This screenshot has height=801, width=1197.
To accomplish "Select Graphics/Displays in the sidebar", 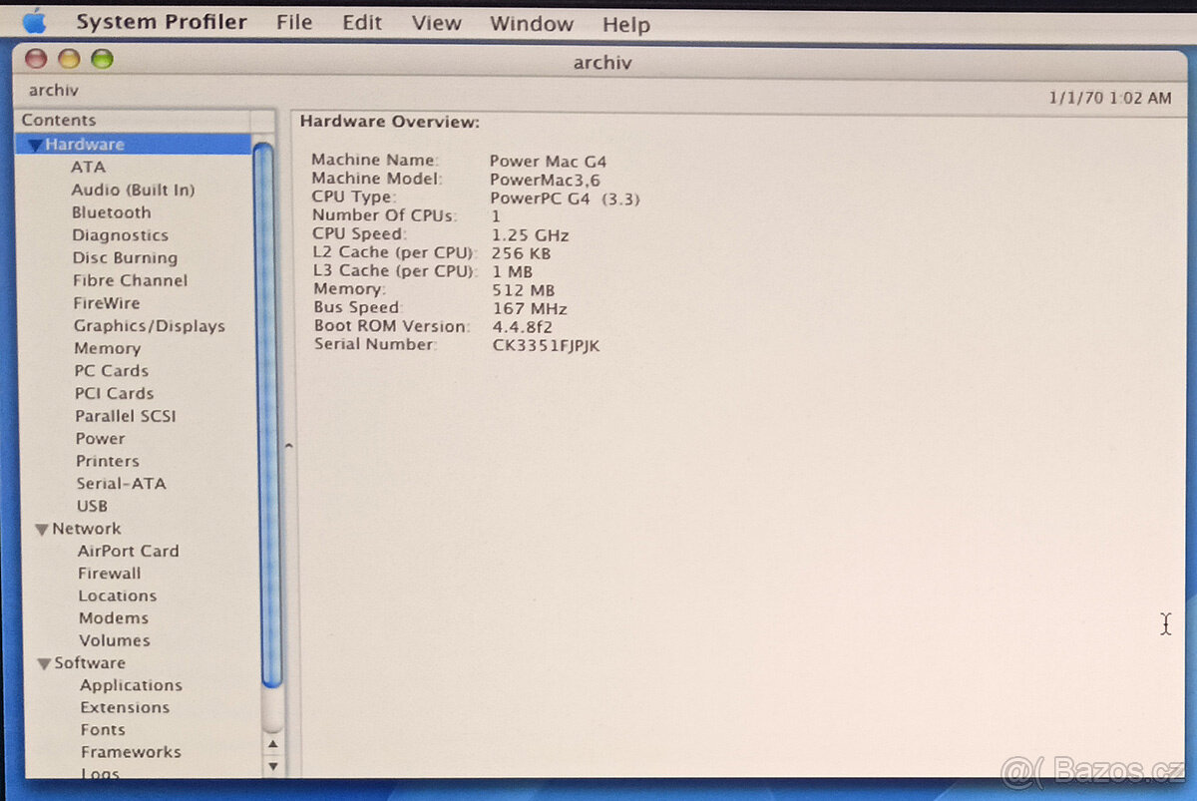I will coord(149,326).
